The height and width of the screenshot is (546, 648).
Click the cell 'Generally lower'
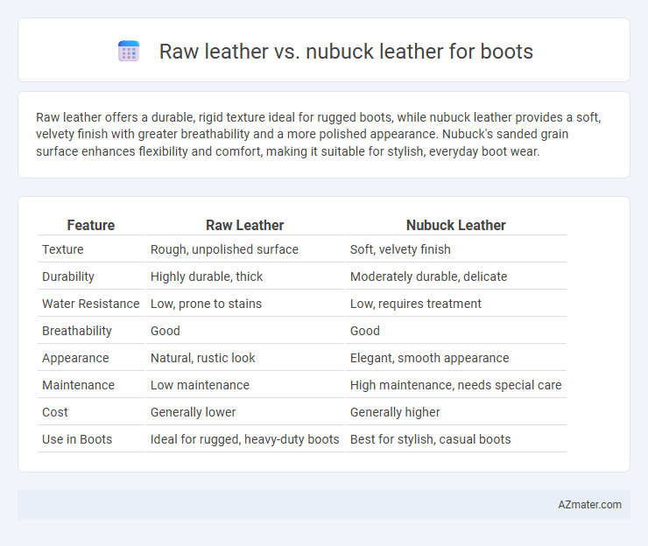pos(193,412)
